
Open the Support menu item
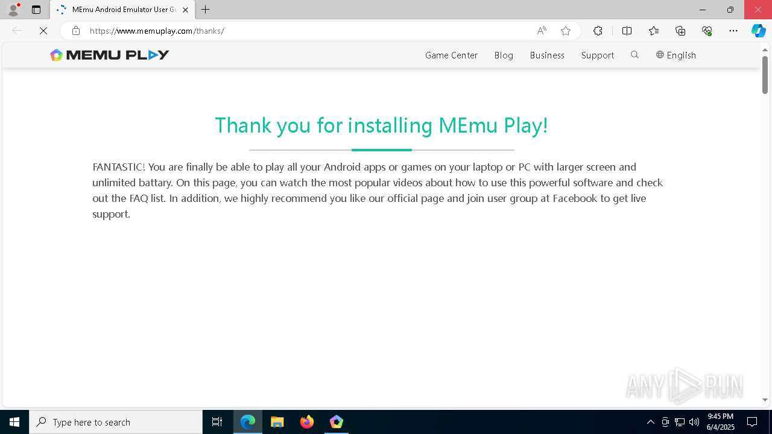click(x=598, y=55)
